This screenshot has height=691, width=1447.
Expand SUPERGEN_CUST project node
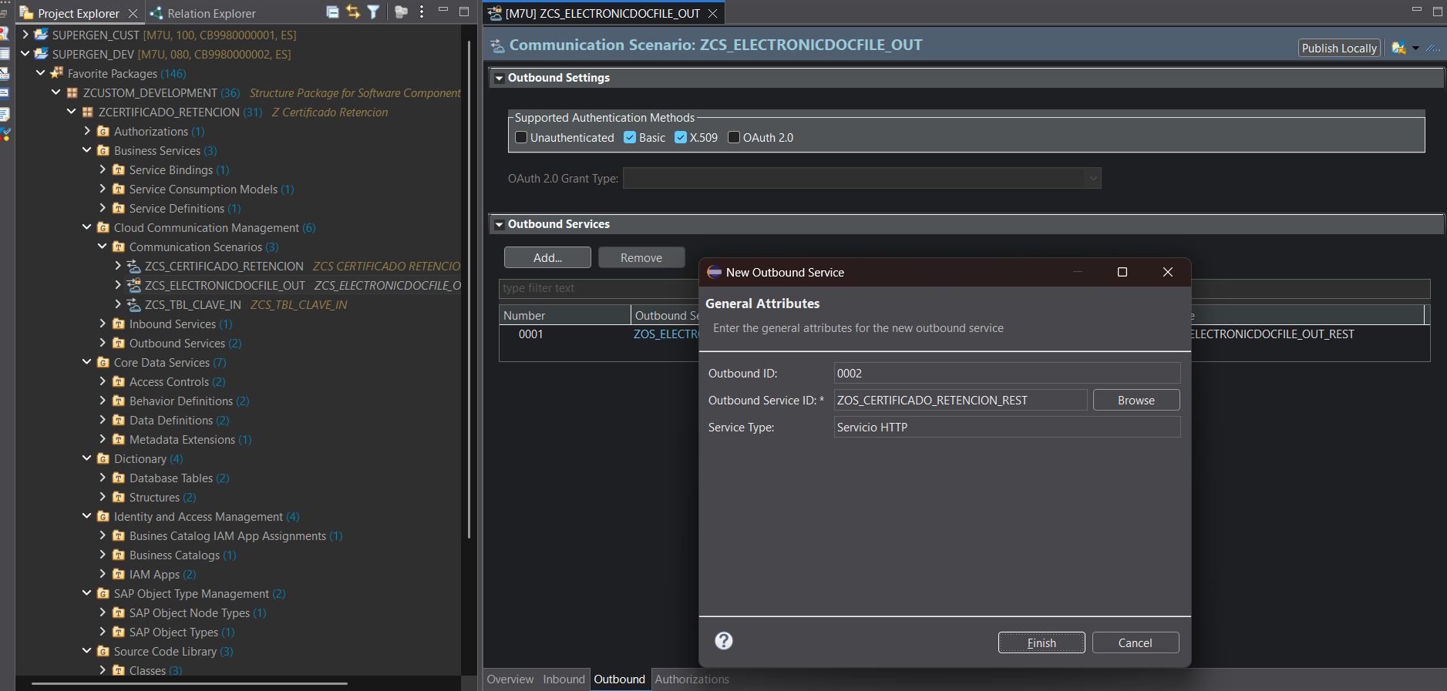tap(25, 35)
